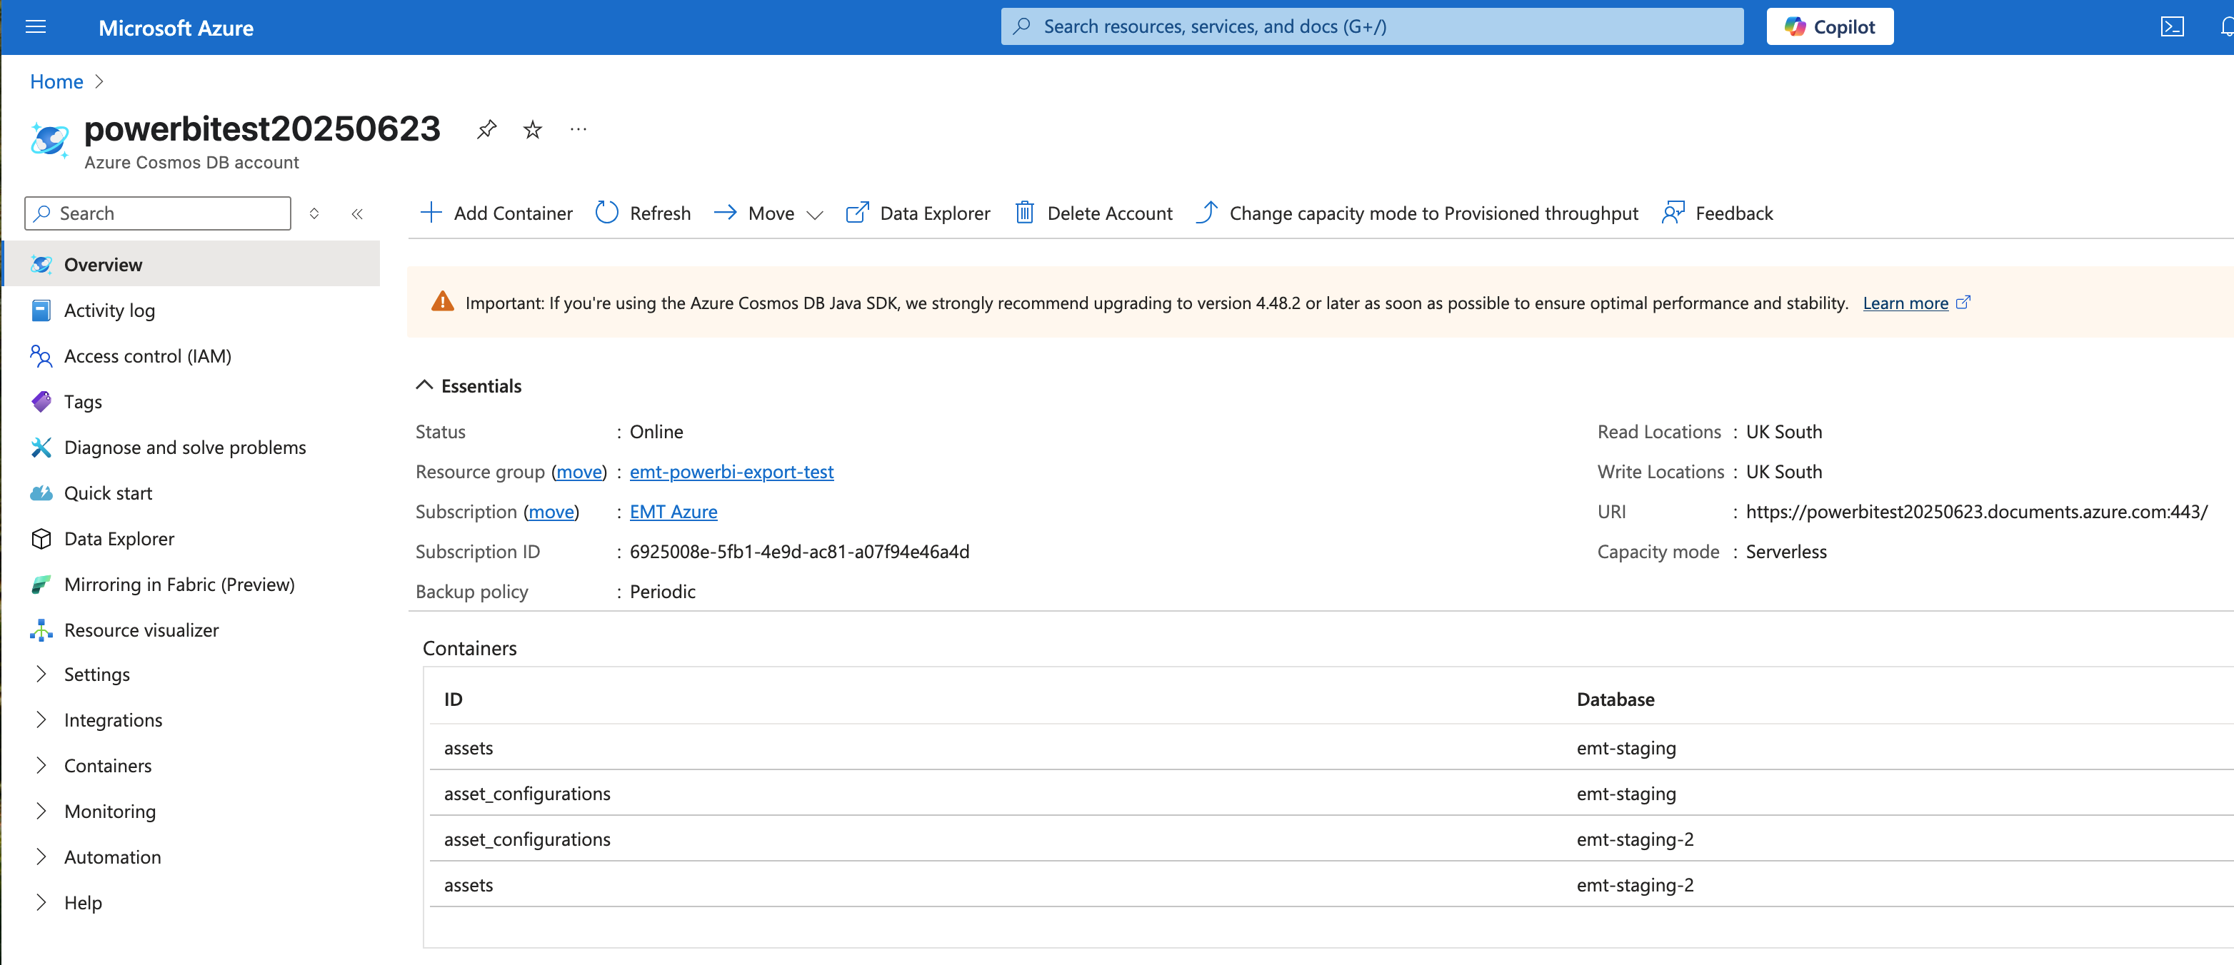Click the Diagnose and solve problems wrench icon
The image size is (2234, 965).
coord(41,448)
